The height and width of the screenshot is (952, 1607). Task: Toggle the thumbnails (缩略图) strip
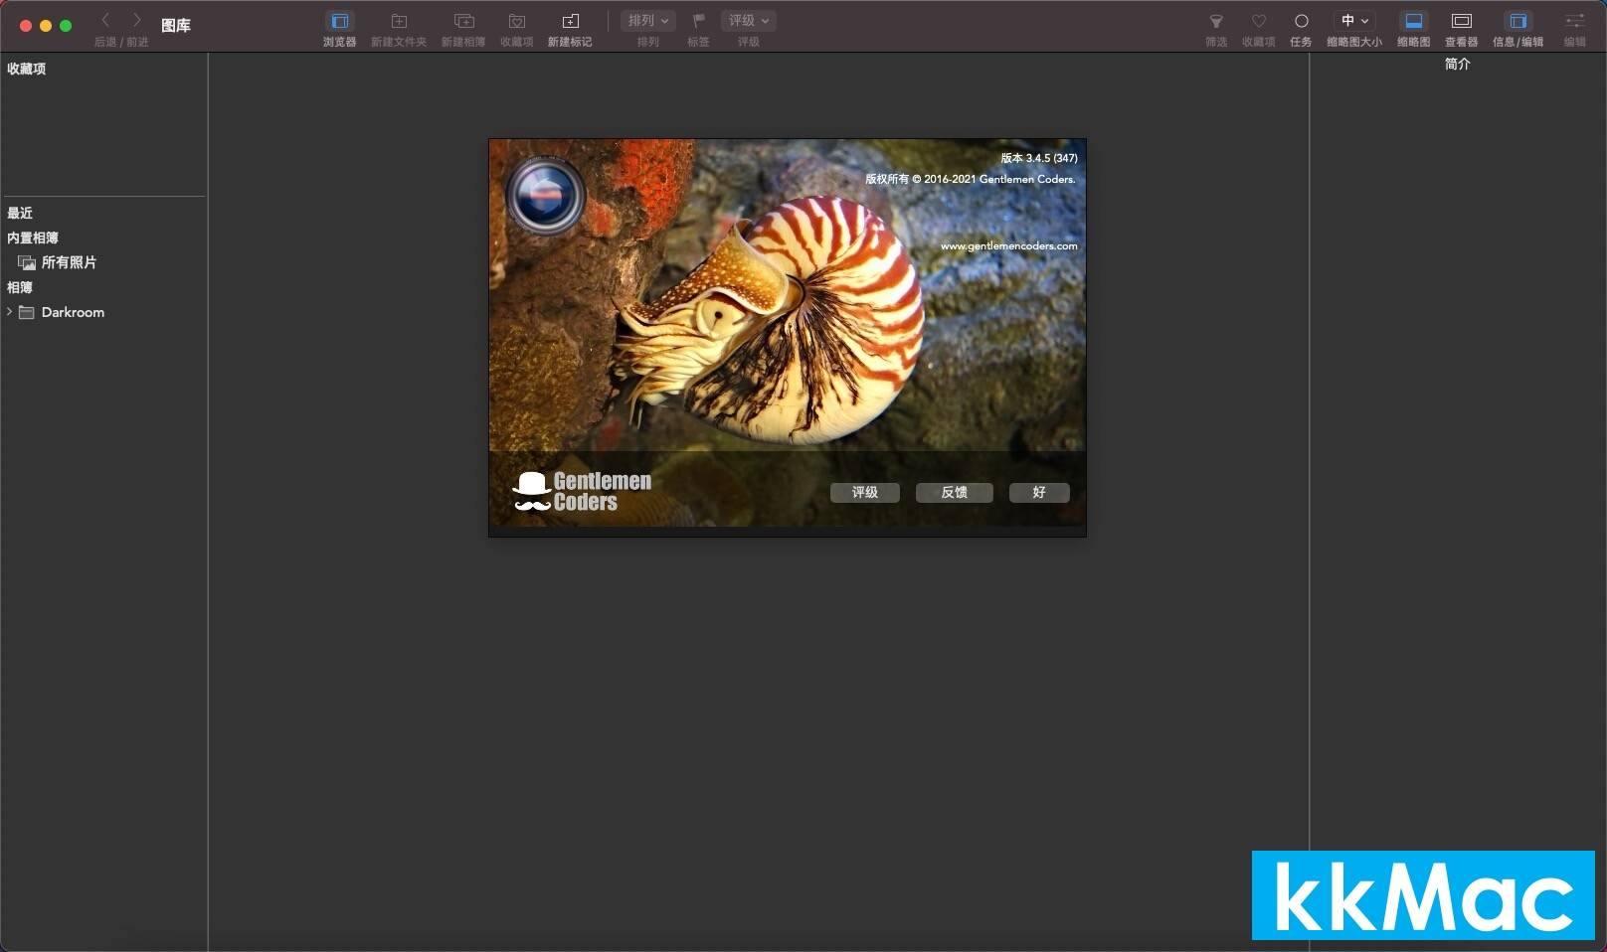[x=1413, y=21]
